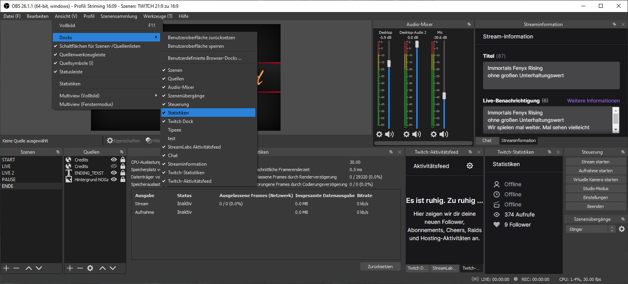Open the Stinger transition dropdown
The width and height of the screenshot is (628, 284).
590,229
